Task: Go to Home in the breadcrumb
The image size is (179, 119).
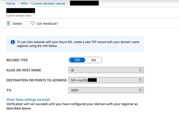Action: 11,4
